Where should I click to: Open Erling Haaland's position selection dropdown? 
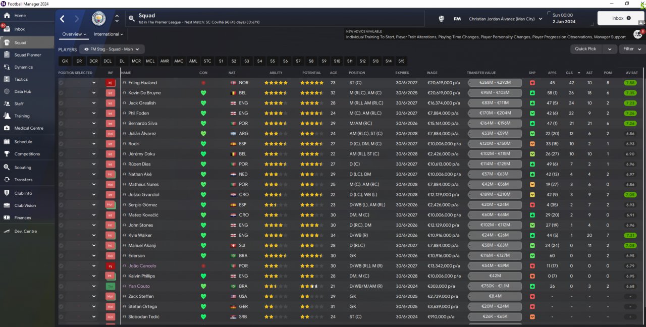tap(93, 83)
